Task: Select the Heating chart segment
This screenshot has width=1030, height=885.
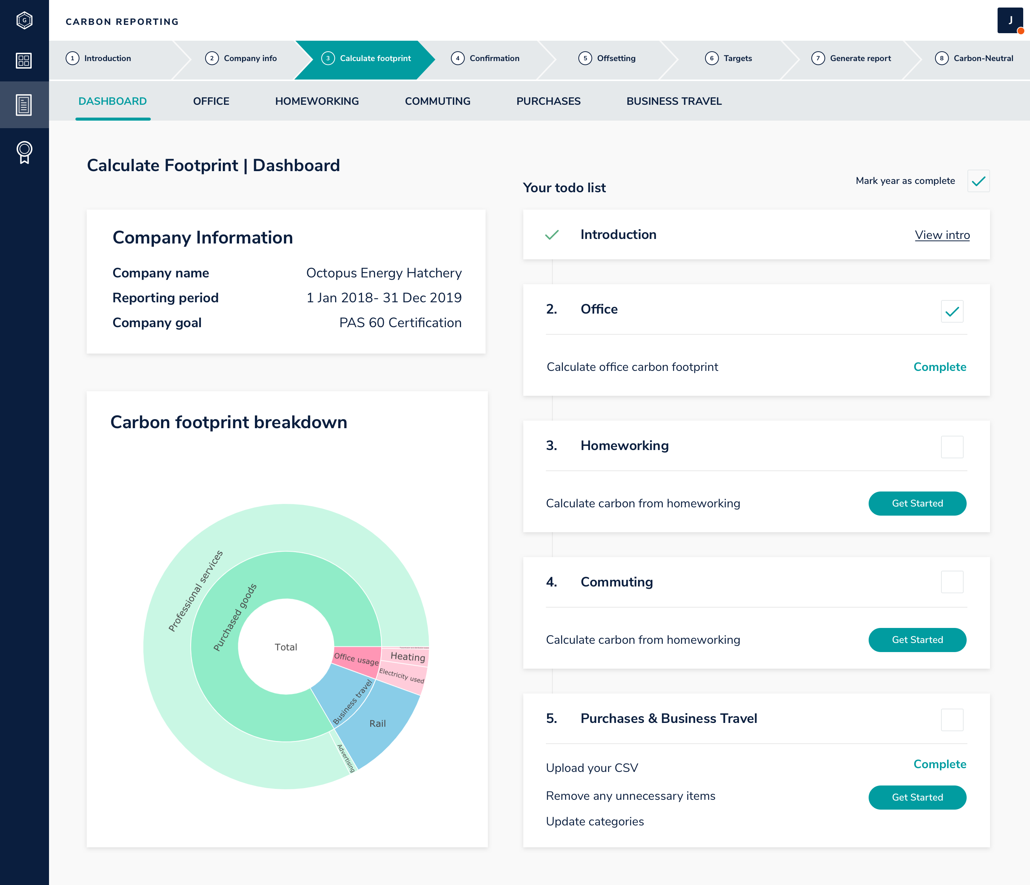Action: coord(408,657)
